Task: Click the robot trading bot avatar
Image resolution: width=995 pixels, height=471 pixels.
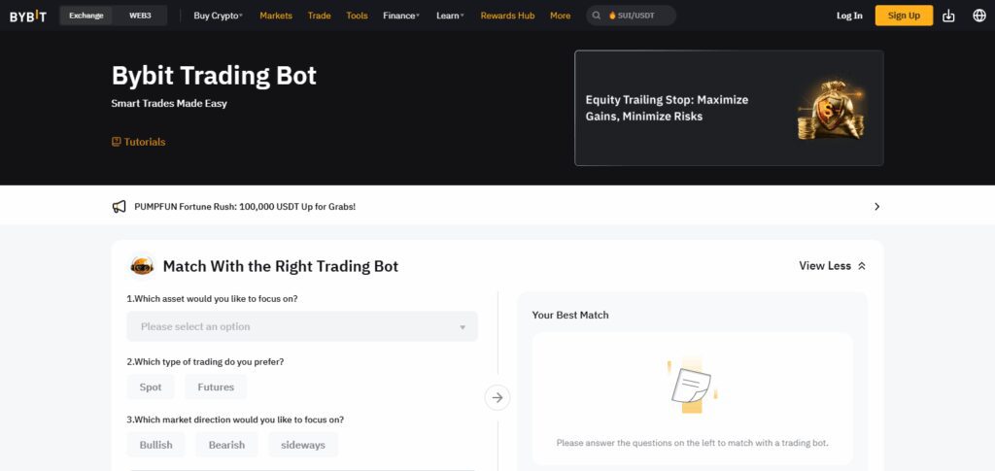Action: click(142, 266)
